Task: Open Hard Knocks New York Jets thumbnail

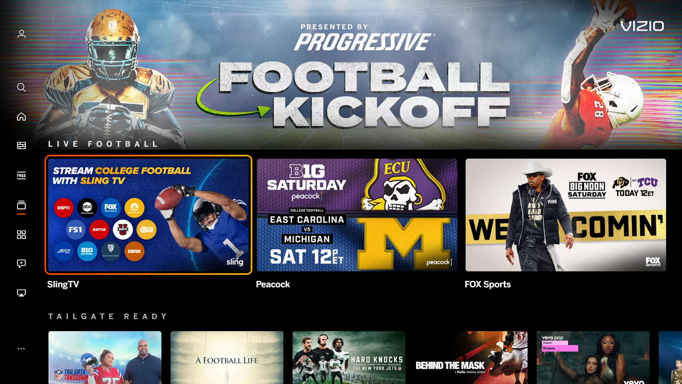Action: pyautogui.click(x=349, y=358)
